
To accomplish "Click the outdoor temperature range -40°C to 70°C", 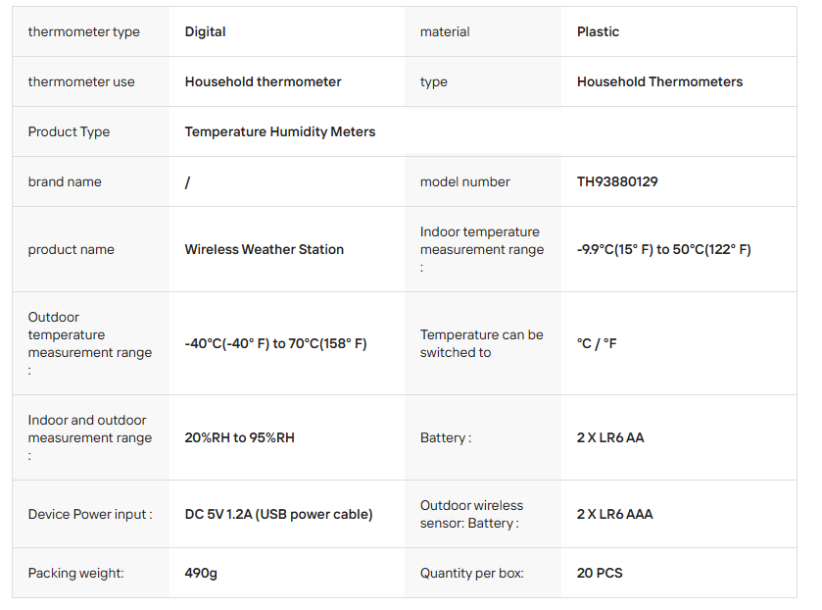I will 275,344.
